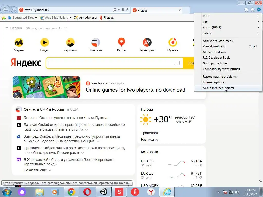This screenshot has width=263, height=197.
Task: Open Opera from the taskbar
Action: click(x=87, y=192)
